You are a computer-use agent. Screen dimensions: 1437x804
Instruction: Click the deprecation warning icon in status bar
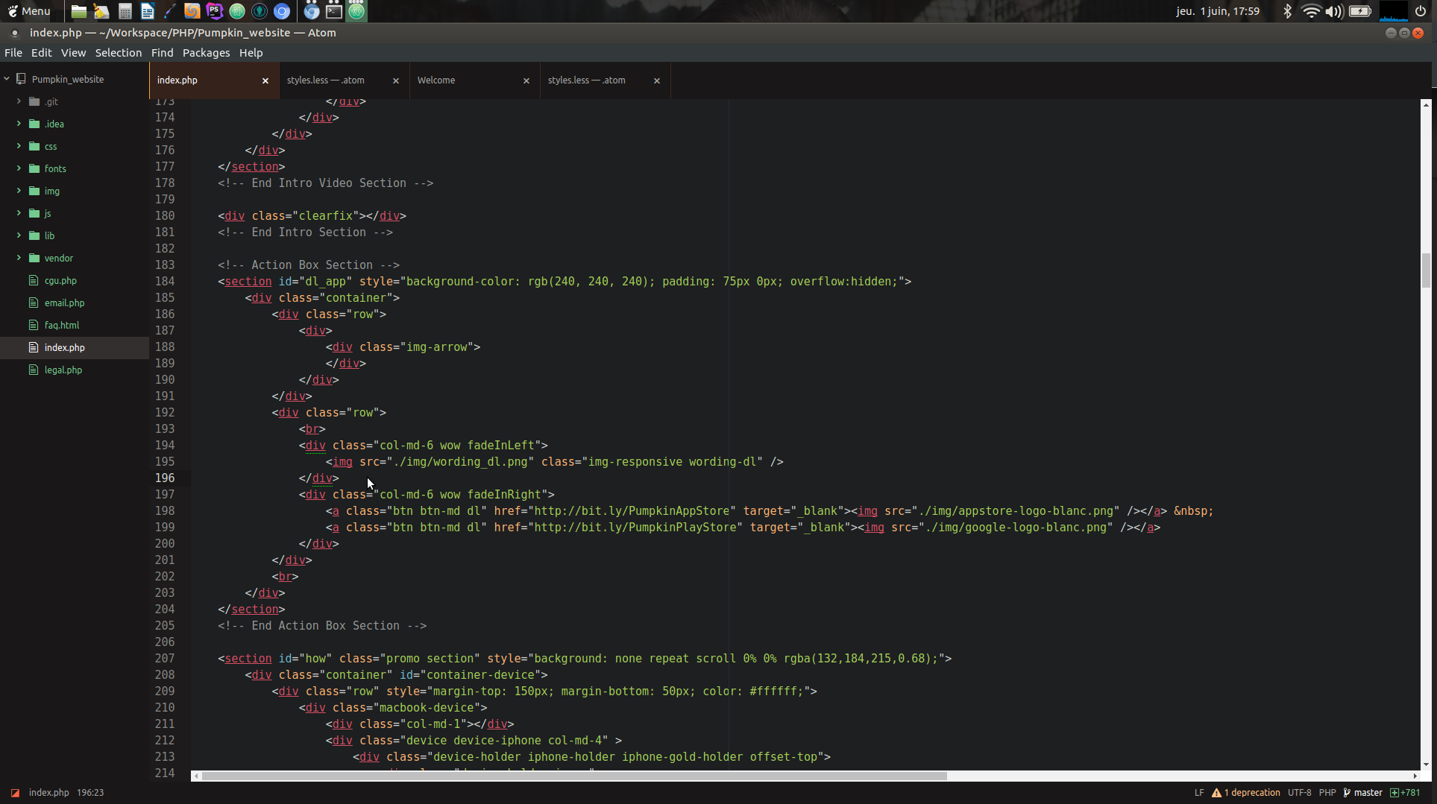1216,793
